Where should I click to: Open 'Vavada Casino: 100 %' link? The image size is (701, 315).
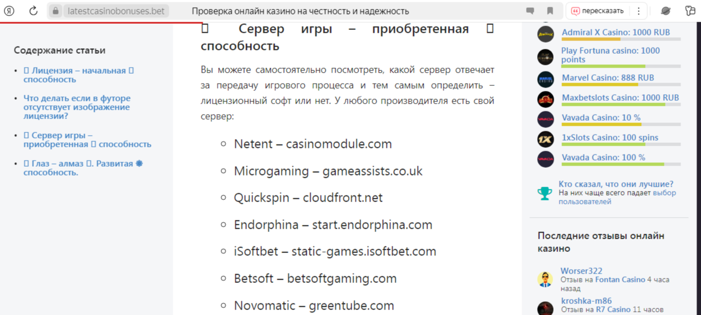[604, 157]
